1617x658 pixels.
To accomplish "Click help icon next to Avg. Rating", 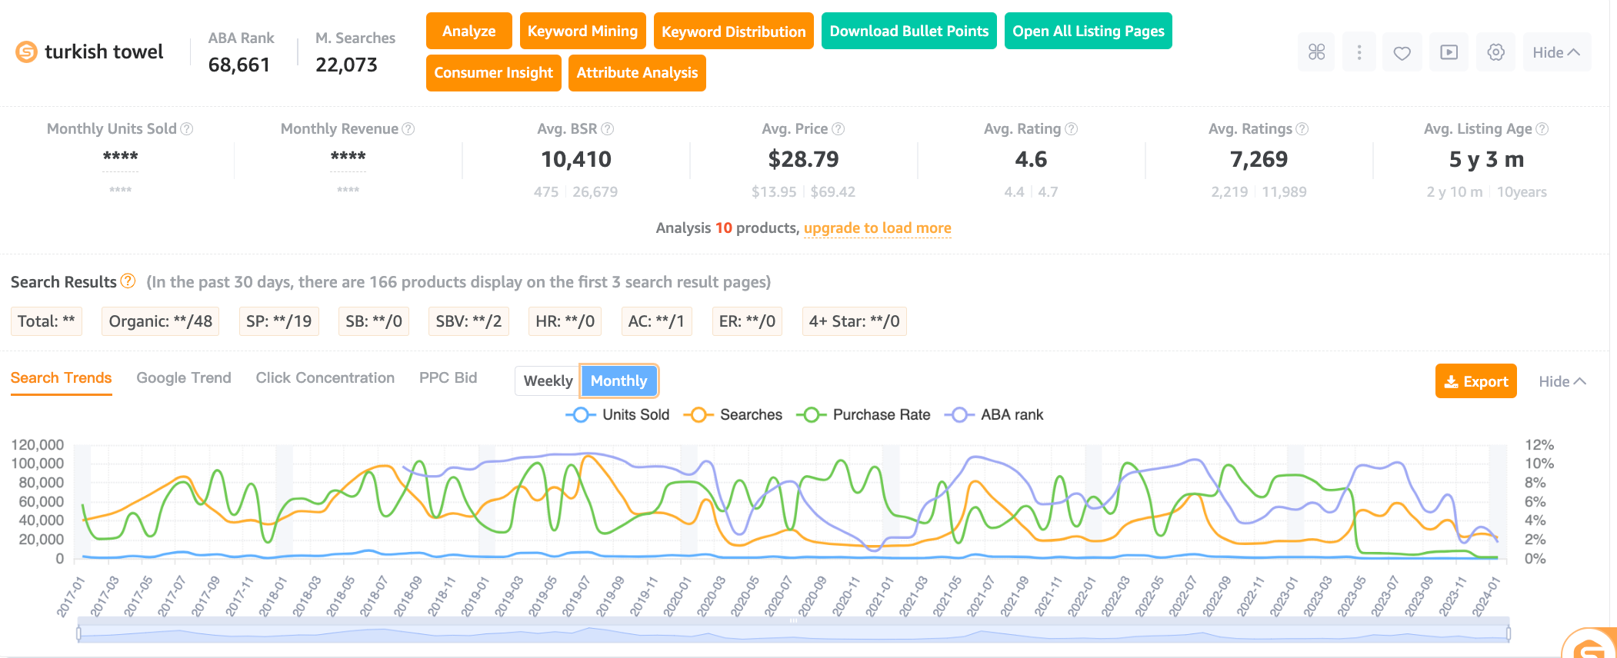I will click(1071, 129).
